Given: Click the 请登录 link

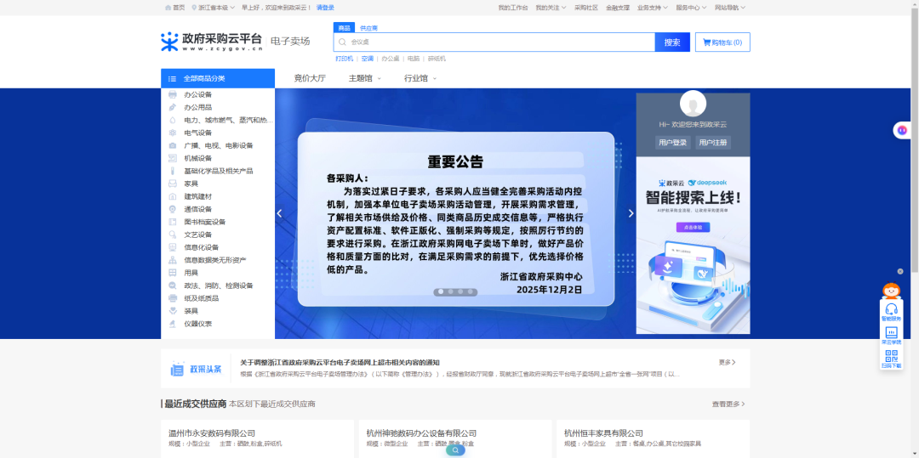Looking at the screenshot, I should click(x=325, y=8).
